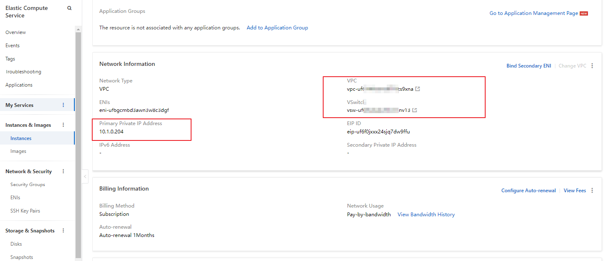The height and width of the screenshot is (261, 604).
Task: Select My Services in sidebar
Action: (20, 105)
